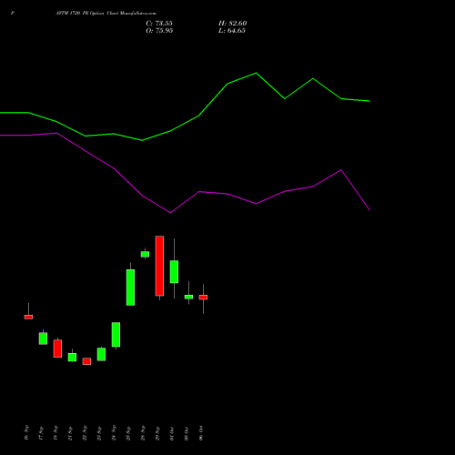Click the PE Option Chart title text
The height and width of the screenshot is (455, 455).
coord(106,14)
